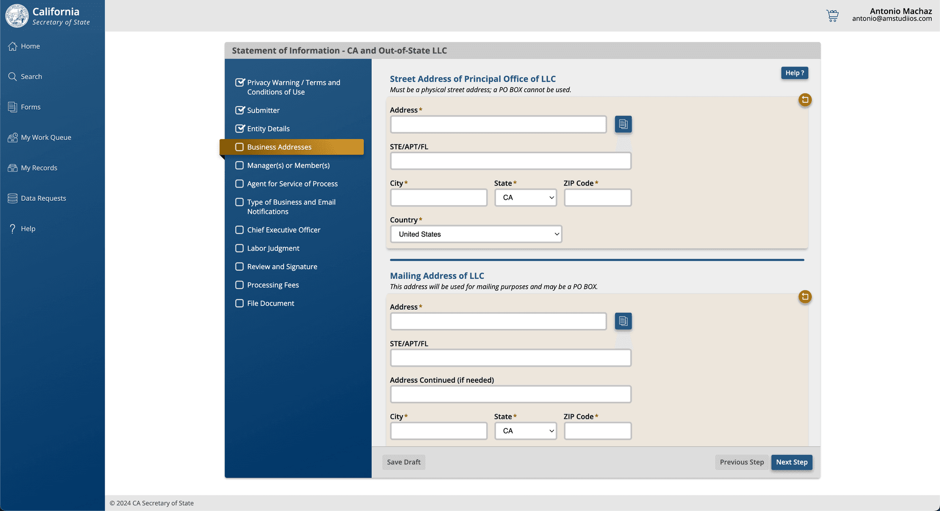Open the shopping cart icon
940x511 pixels.
[x=832, y=16]
